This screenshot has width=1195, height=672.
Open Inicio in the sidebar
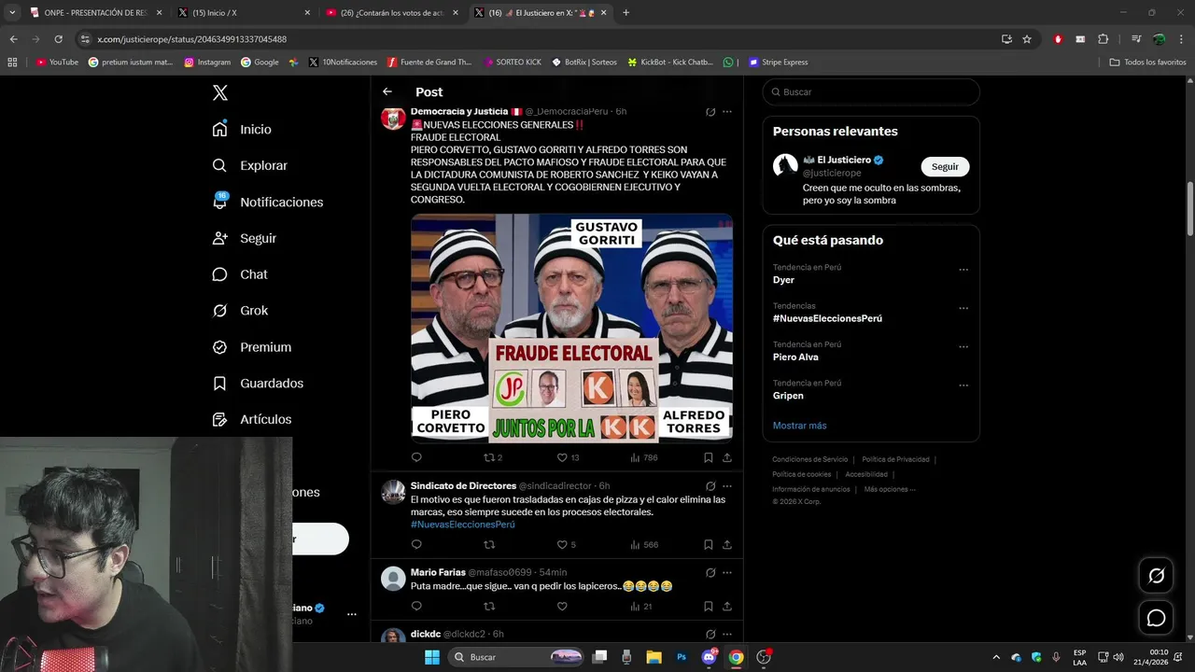pyautogui.click(x=242, y=129)
